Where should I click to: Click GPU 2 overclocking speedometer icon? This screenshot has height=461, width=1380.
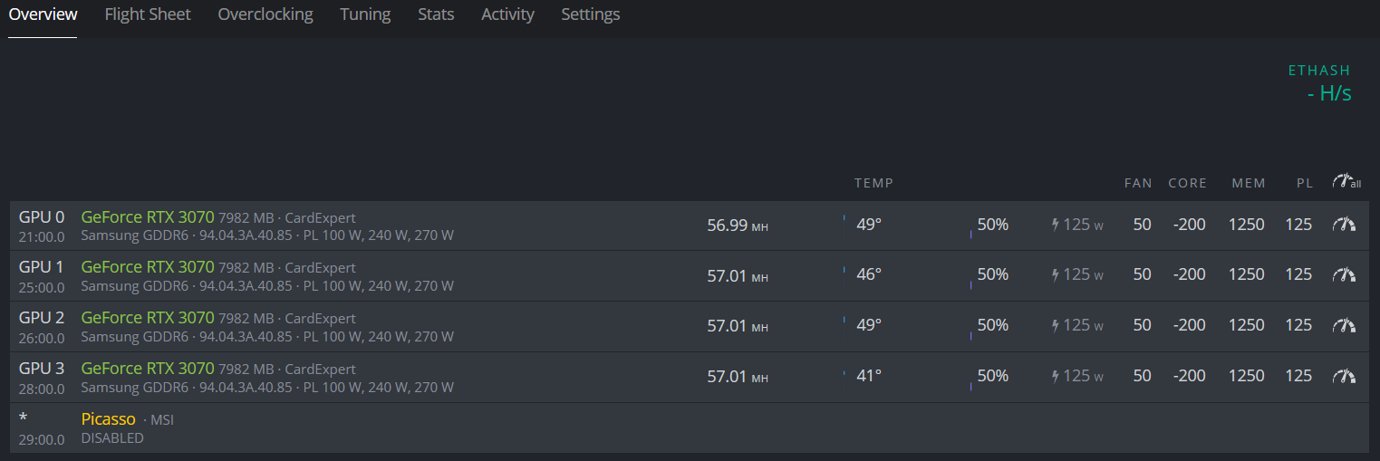tap(1344, 325)
